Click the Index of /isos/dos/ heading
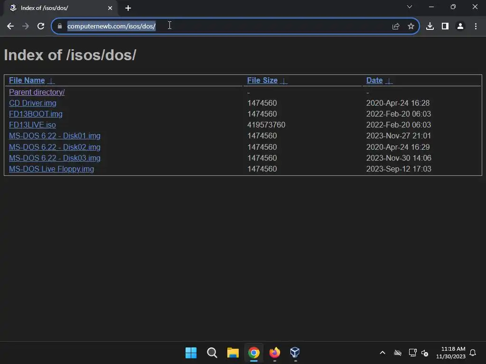Screen dimensions: 486x364 coord(70,55)
